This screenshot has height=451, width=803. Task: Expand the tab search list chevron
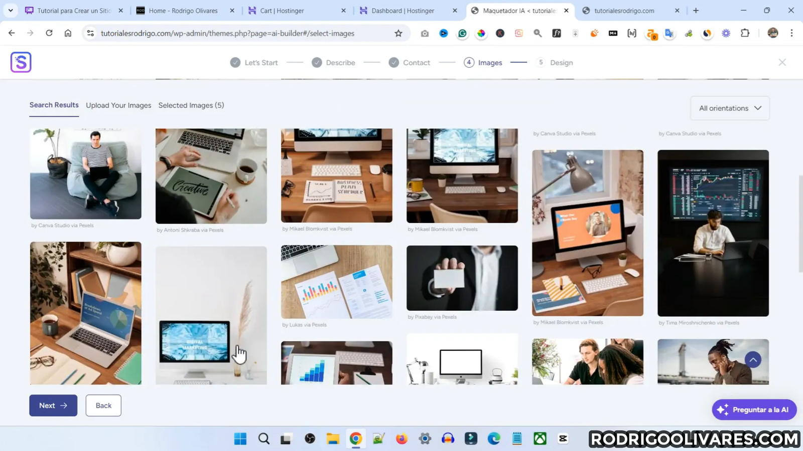(x=11, y=11)
